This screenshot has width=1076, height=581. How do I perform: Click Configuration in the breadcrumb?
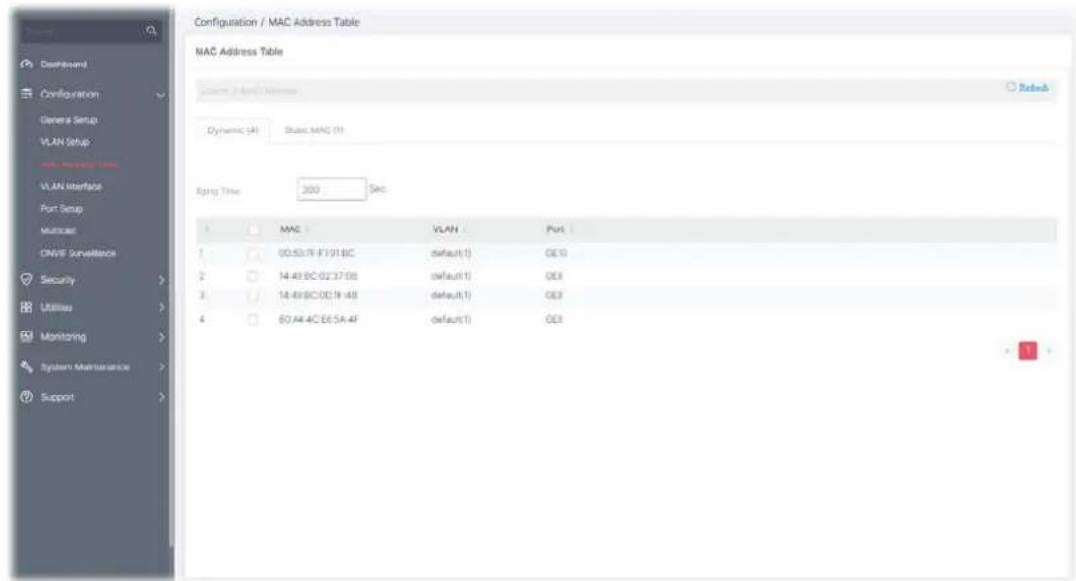pos(226,22)
